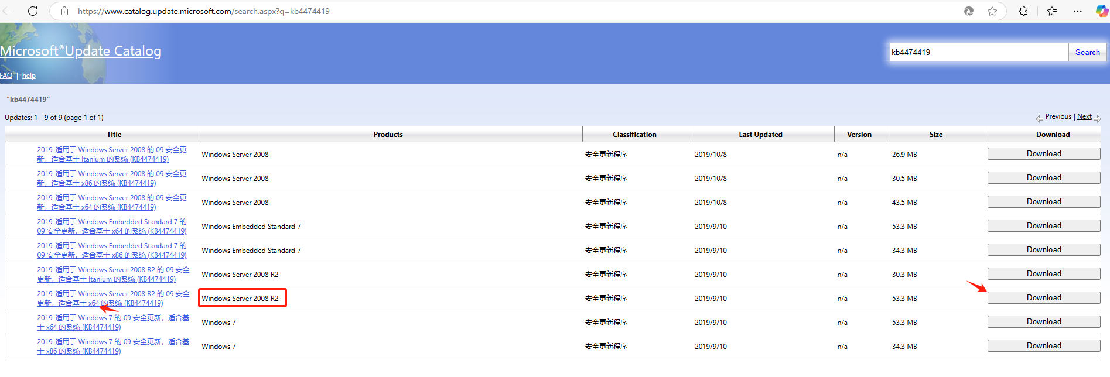The image size is (1110, 377).
Task: Click the browser refresh icon
Action: (33, 11)
